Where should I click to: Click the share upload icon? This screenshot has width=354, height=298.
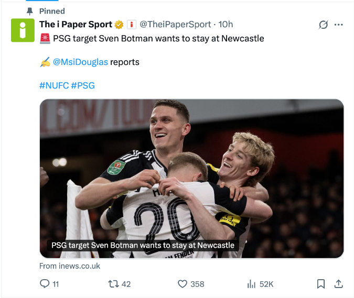coord(339,284)
